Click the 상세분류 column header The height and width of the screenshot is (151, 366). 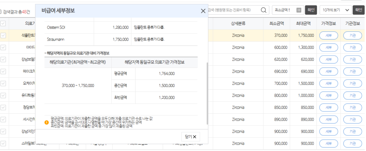[x=238, y=23]
